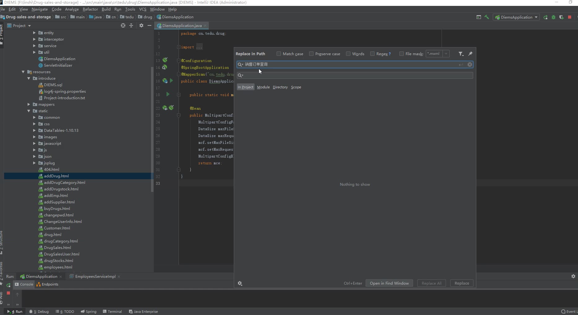Click the locate target icon in Project panel
Viewport: 578px width, 315px height.
coord(123,25)
